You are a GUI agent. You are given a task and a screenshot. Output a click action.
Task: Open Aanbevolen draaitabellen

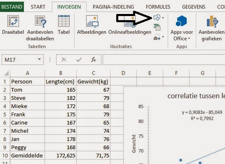40,28
